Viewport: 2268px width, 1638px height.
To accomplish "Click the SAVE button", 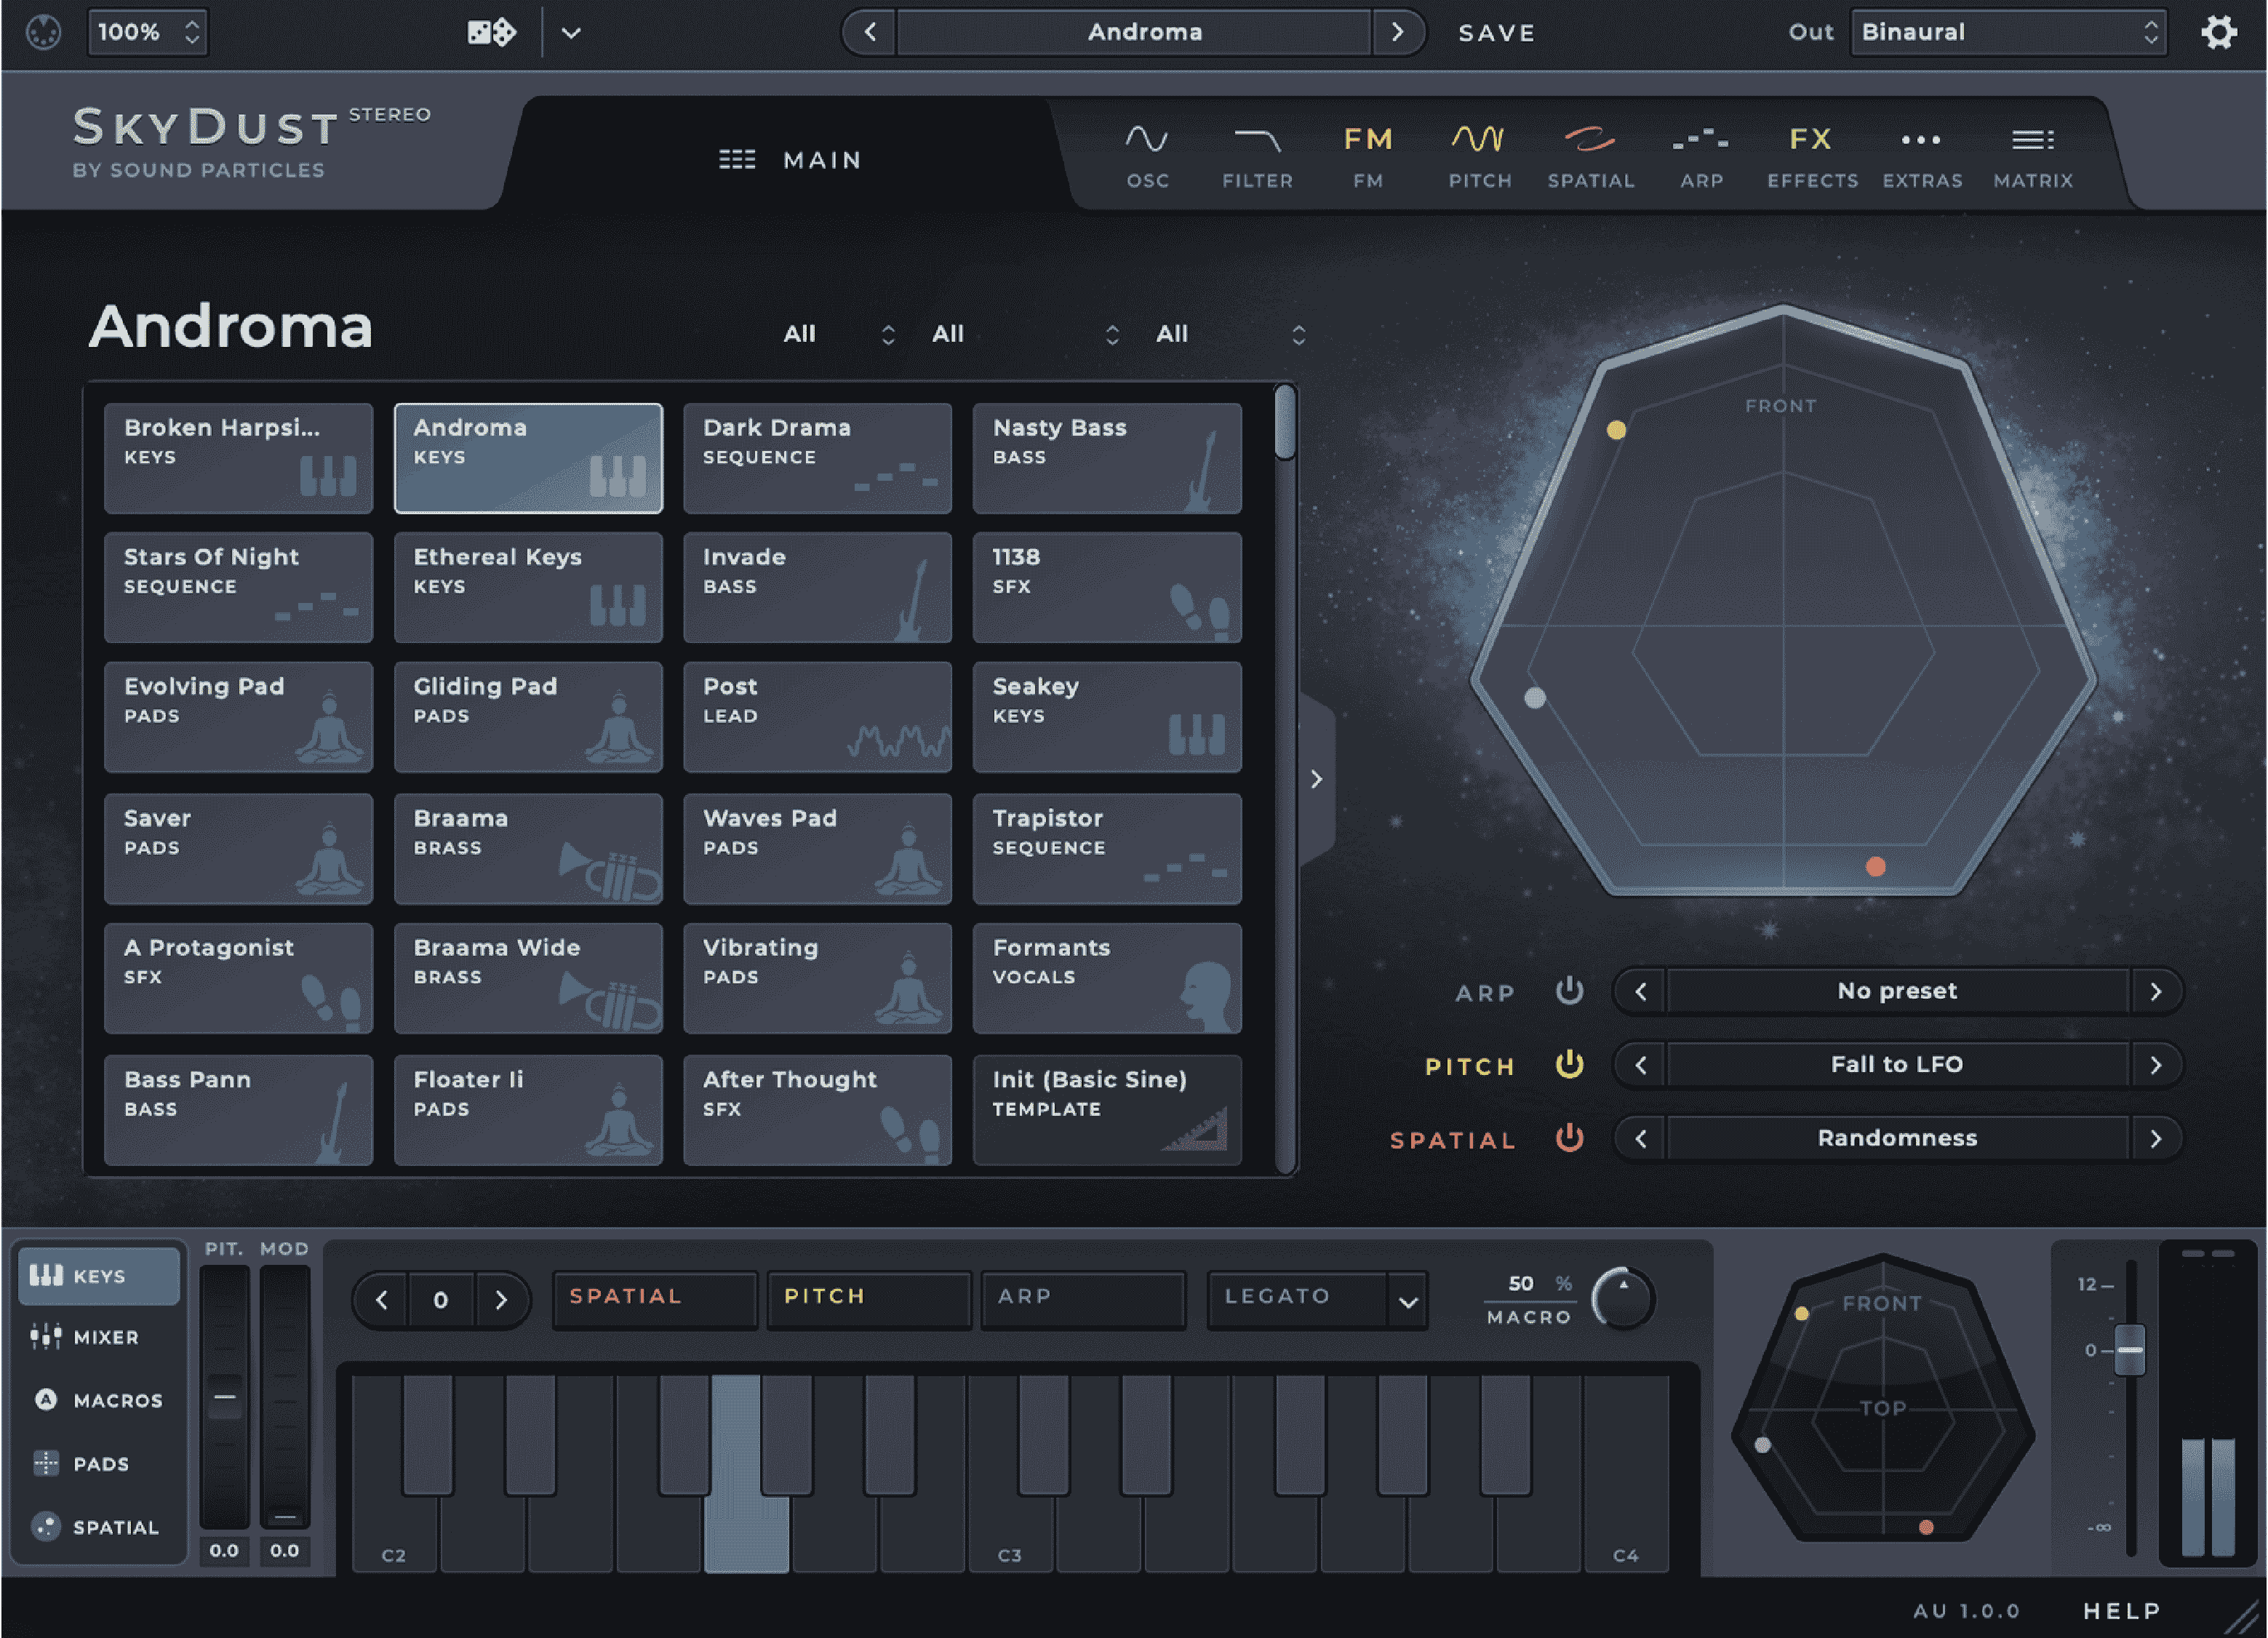I will click(x=1496, y=32).
